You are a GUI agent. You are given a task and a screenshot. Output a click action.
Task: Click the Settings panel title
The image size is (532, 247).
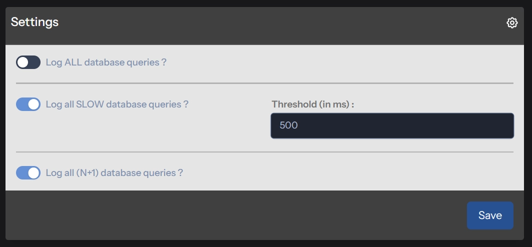click(x=35, y=22)
